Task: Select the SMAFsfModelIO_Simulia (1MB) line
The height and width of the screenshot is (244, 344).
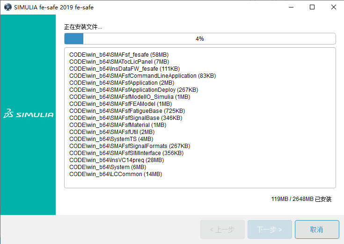Action: coord(130,97)
